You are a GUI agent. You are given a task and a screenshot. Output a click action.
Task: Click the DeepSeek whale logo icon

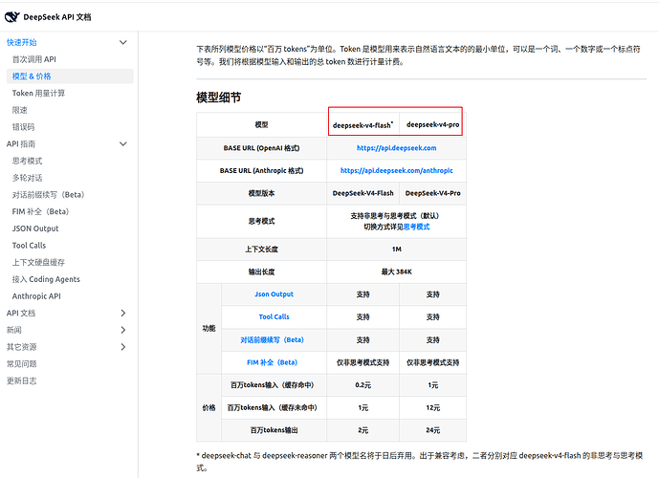[11, 17]
